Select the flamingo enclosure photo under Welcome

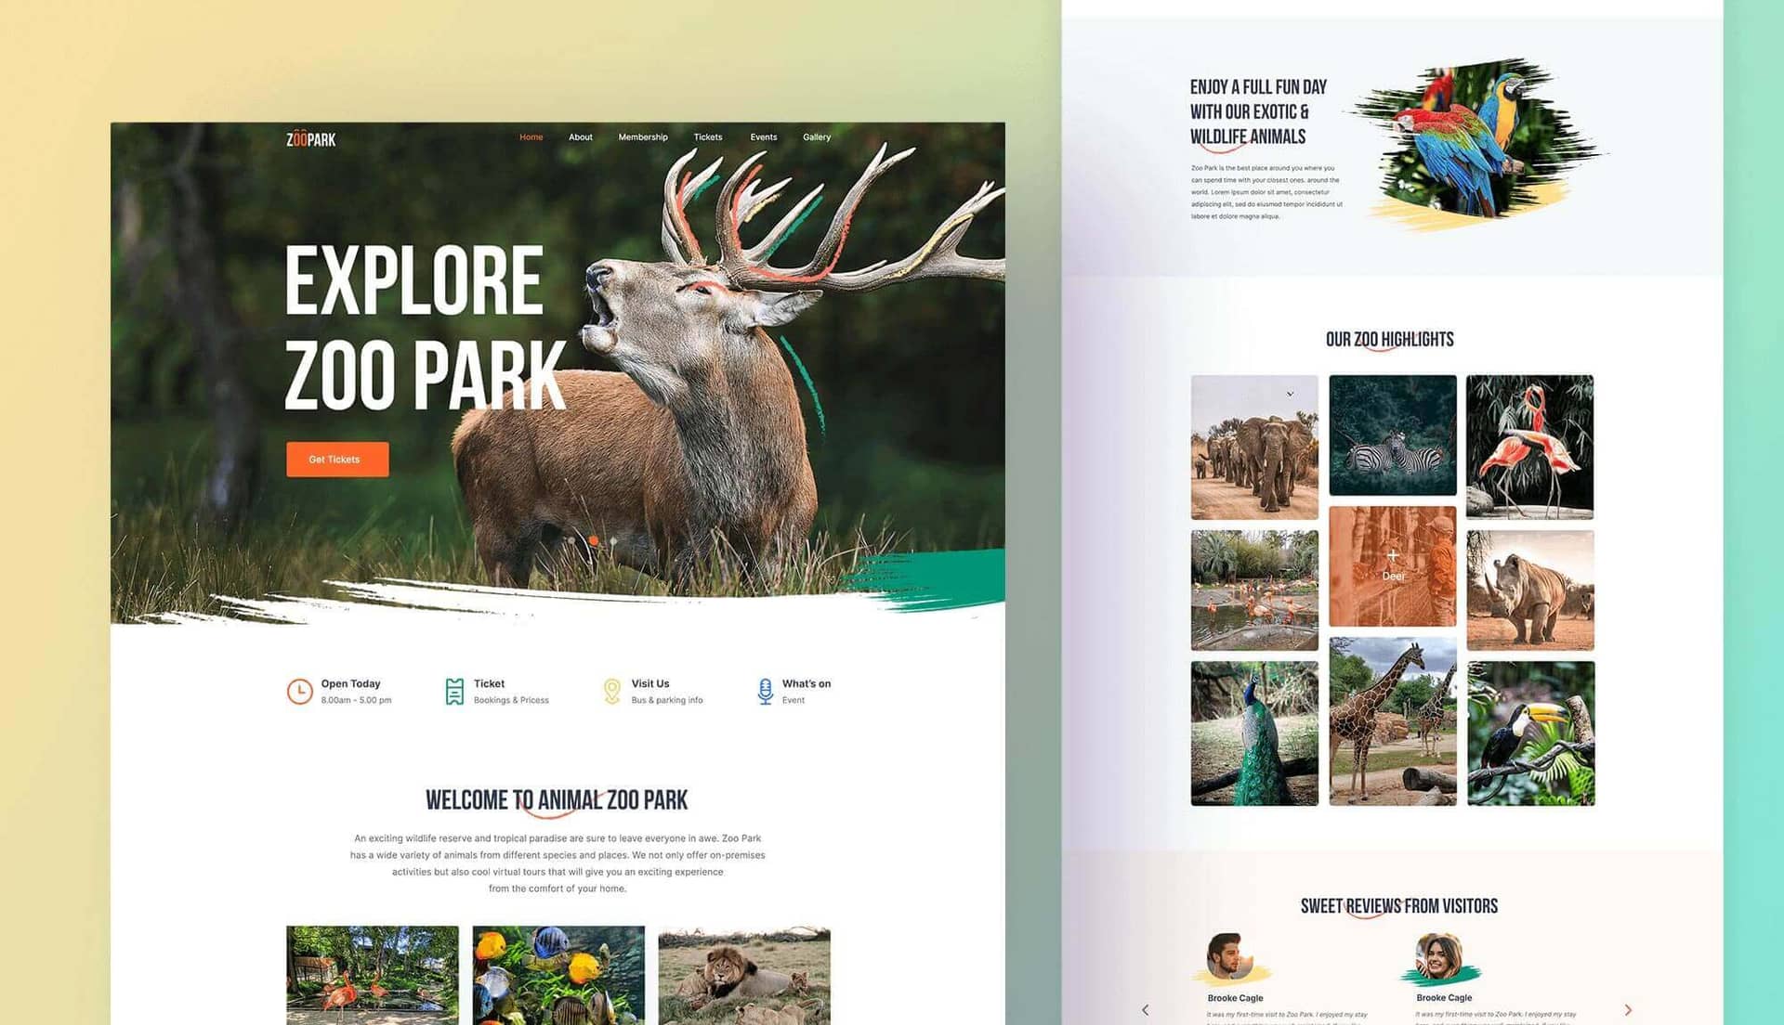tap(373, 975)
